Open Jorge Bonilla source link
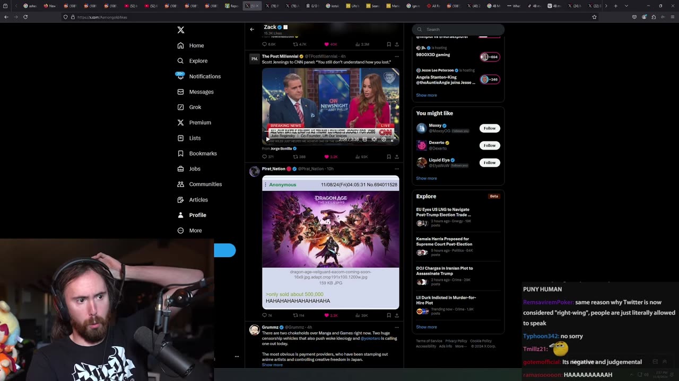 tap(284, 149)
